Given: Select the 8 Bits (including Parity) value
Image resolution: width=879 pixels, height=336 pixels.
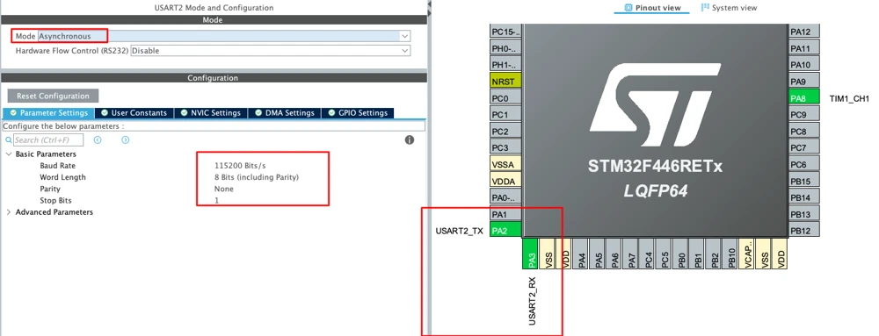Looking at the screenshot, I should [x=257, y=177].
